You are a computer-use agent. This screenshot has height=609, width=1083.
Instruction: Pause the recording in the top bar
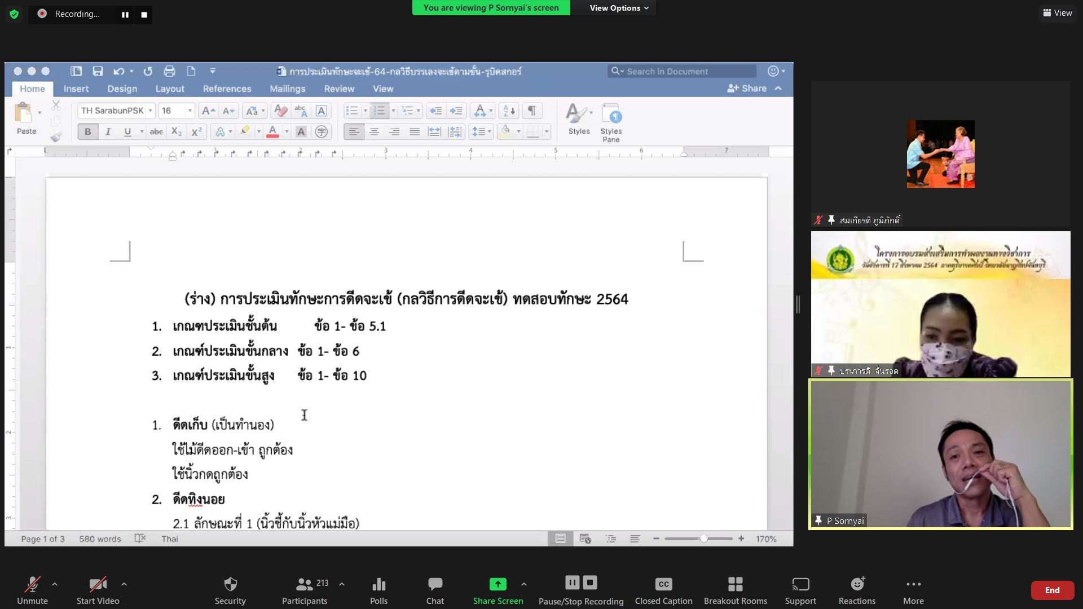point(125,15)
